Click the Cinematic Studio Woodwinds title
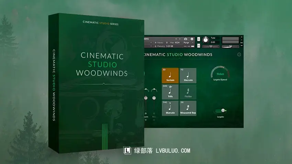Viewport: 292px width, 164px height. [178, 55]
